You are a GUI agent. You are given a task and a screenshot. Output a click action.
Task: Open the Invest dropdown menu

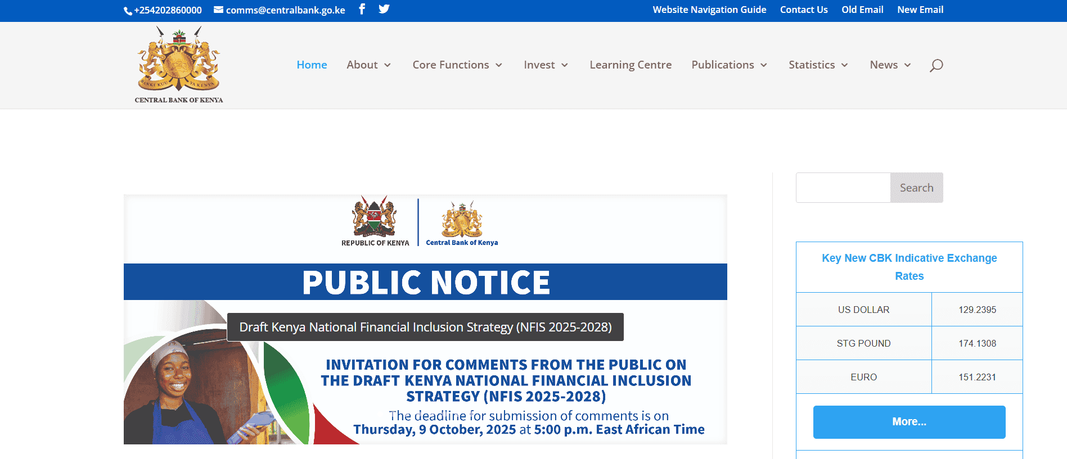[546, 65]
